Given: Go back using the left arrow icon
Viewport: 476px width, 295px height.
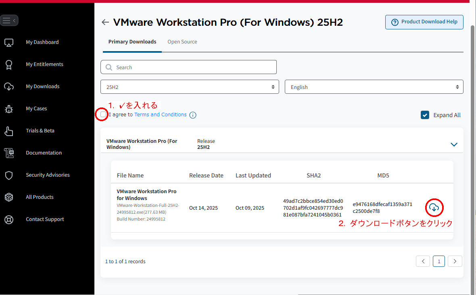Looking at the screenshot, I should point(105,22).
